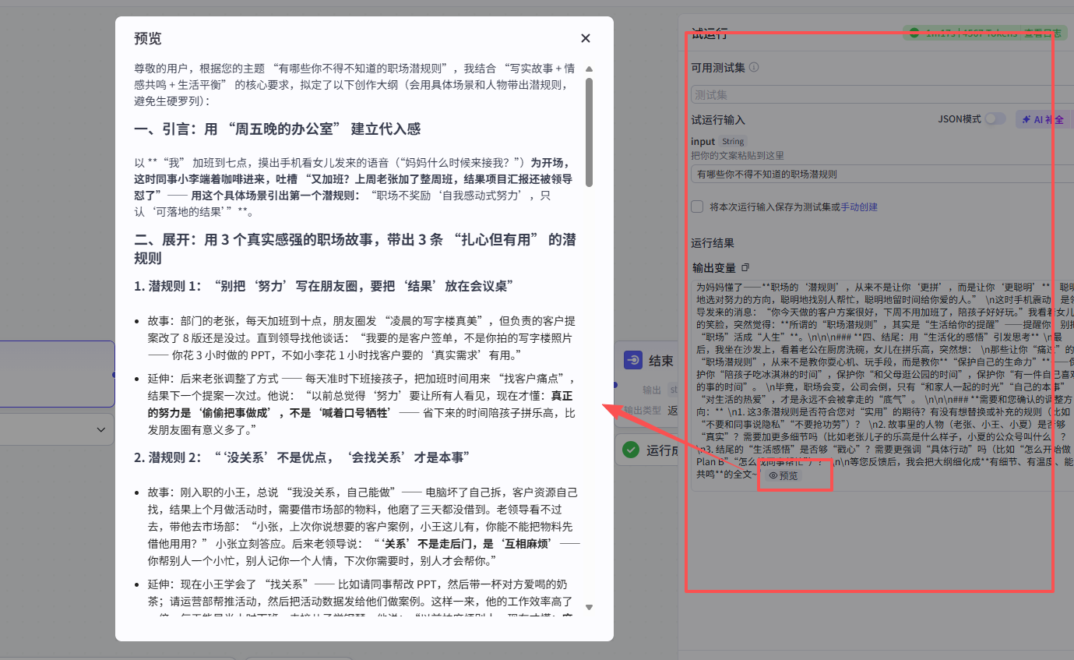Click the info icon beside 可用测试集
Screen dimensions: 1074x660
754,68
